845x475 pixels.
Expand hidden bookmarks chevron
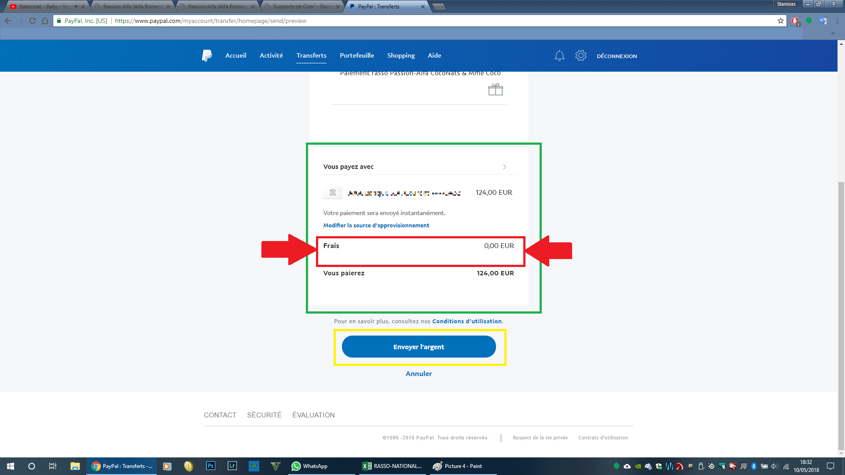pyautogui.click(x=833, y=33)
